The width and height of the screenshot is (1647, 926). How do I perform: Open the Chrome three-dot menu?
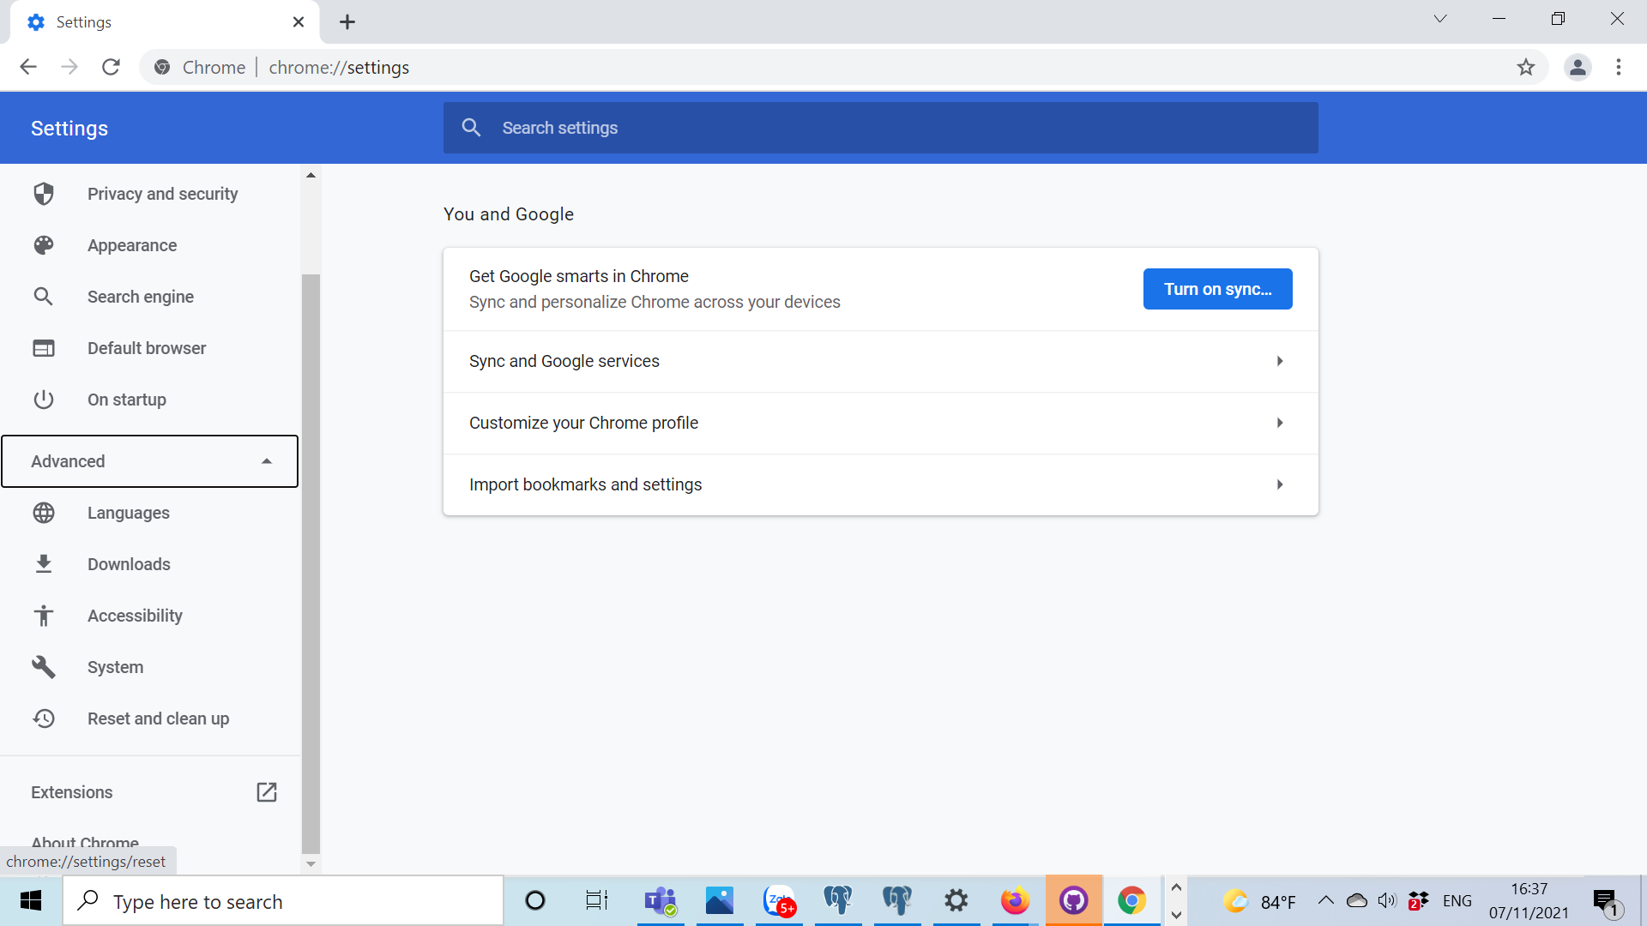[1619, 67]
